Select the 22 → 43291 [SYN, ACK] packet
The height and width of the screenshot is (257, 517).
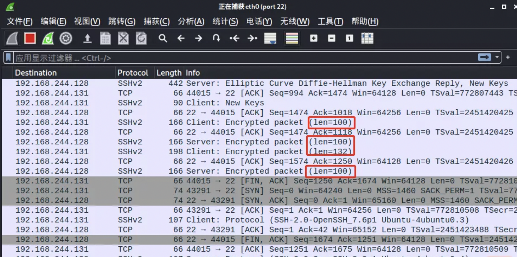[259, 201]
